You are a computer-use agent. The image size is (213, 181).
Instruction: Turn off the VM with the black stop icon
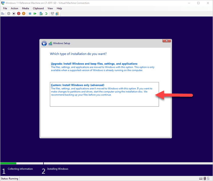point(14,14)
